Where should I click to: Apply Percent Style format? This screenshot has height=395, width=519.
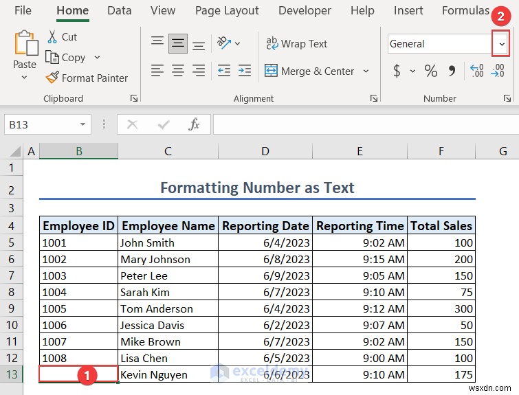(x=430, y=71)
